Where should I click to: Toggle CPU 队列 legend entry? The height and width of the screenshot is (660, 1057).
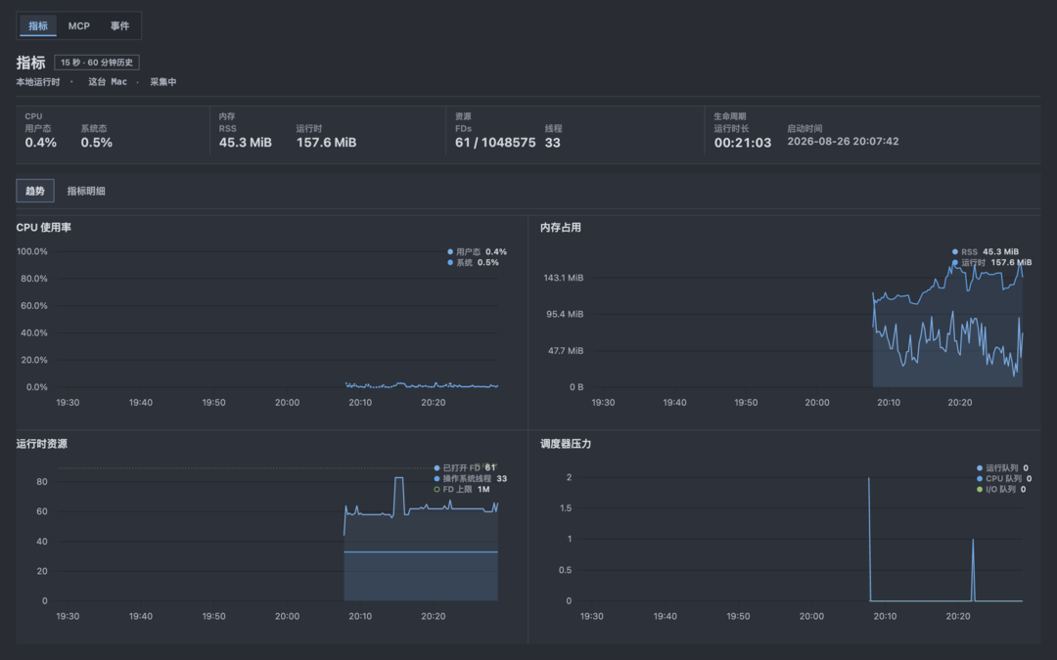click(x=1004, y=478)
